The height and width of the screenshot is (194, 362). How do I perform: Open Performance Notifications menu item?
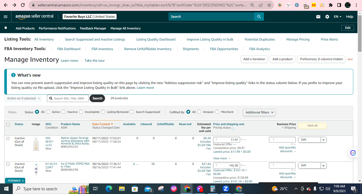(x=57, y=28)
